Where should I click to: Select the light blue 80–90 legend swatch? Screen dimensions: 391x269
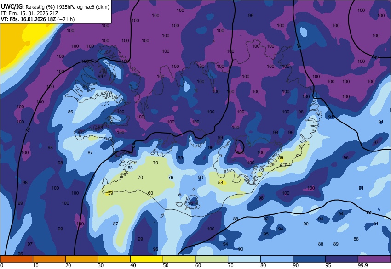tap(277, 259)
